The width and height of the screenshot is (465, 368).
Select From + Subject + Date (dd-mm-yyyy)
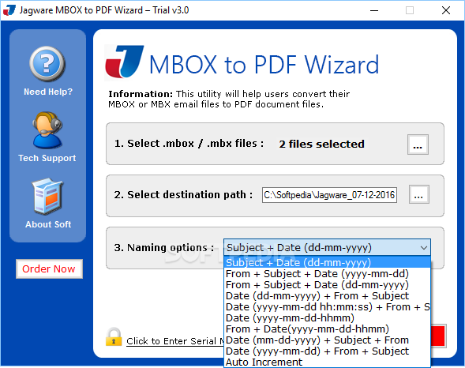327,284
